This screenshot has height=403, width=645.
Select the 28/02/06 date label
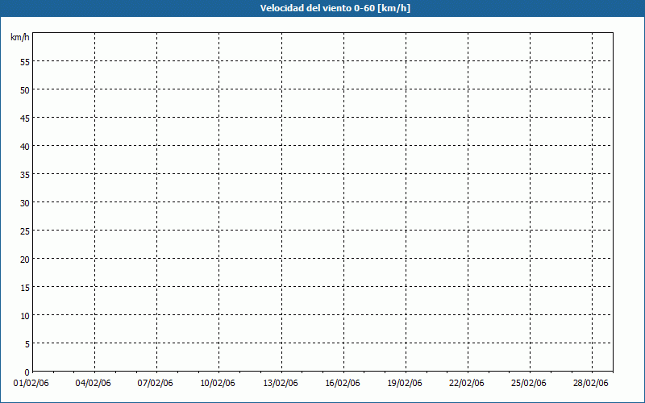(x=591, y=384)
